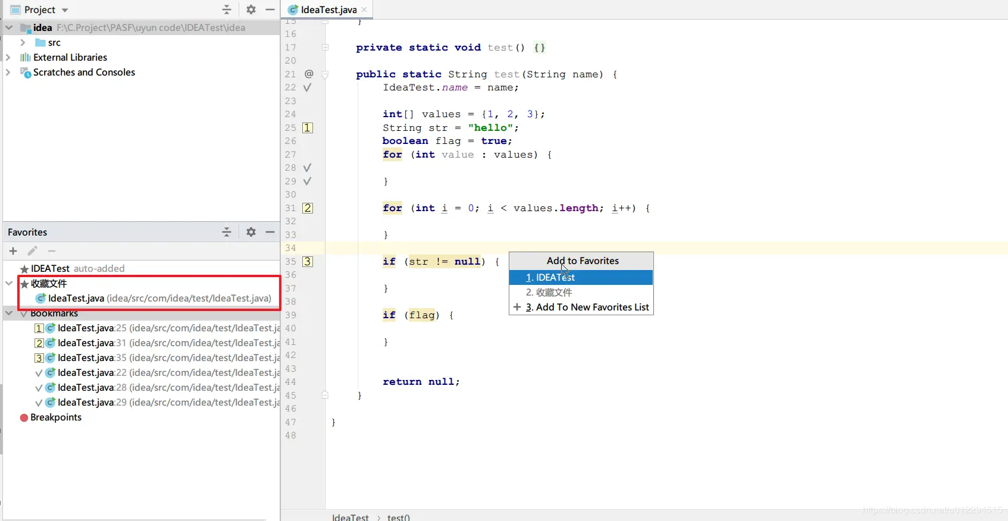Choose '1. IDEATest' in Add to Favorites popup

[x=581, y=277]
